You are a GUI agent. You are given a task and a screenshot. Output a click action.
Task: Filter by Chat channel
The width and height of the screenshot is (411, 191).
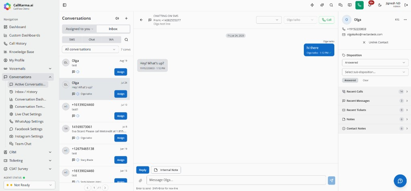[92, 40]
